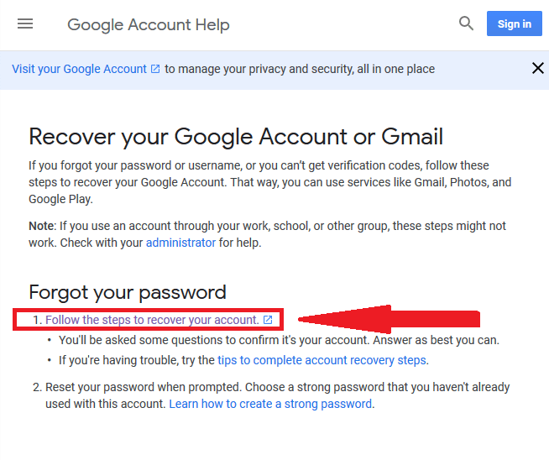Image resolution: width=549 pixels, height=460 pixels.
Task: Follow the administrator link
Action: point(180,243)
